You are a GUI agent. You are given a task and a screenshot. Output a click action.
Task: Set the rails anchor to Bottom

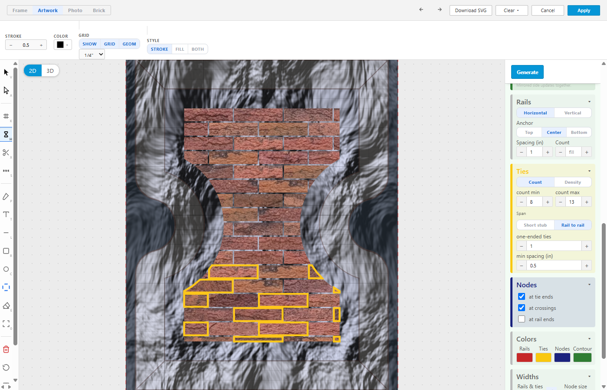click(579, 133)
